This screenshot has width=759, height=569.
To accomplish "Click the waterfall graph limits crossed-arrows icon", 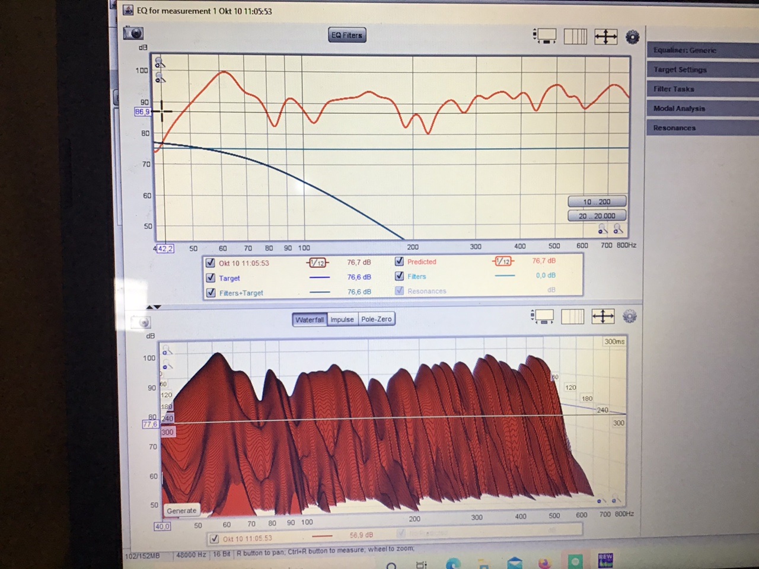I will coord(602,317).
